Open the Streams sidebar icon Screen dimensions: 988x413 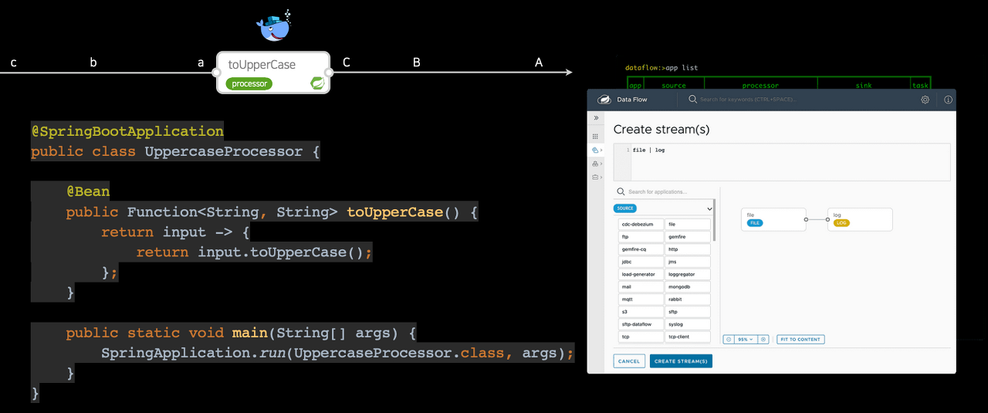[595, 150]
